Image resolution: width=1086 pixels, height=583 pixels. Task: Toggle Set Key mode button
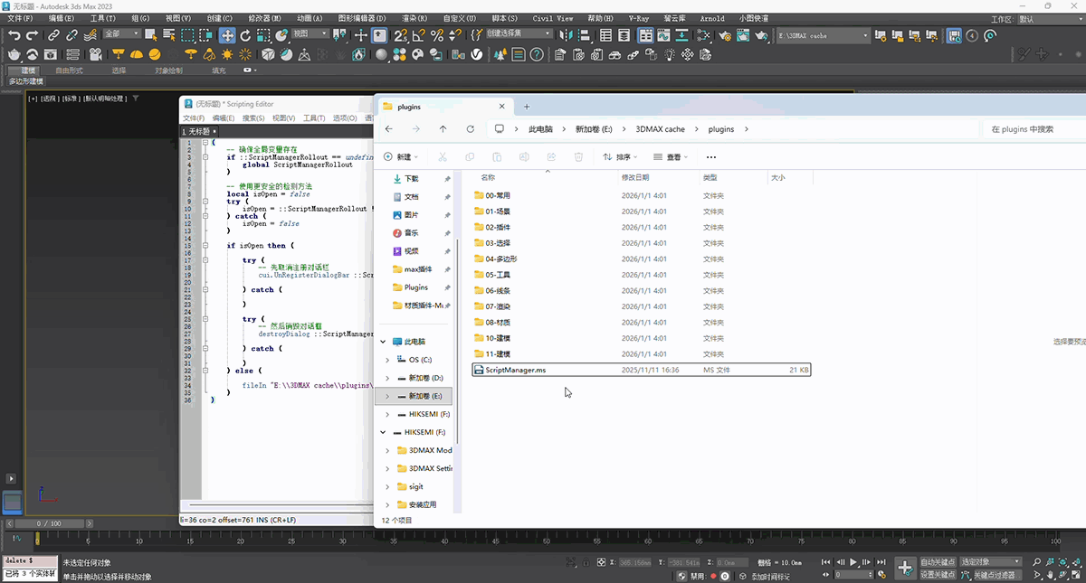[x=938, y=575]
